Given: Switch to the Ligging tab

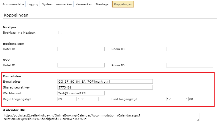Looking at the screenshot, I should coord(33,4).
